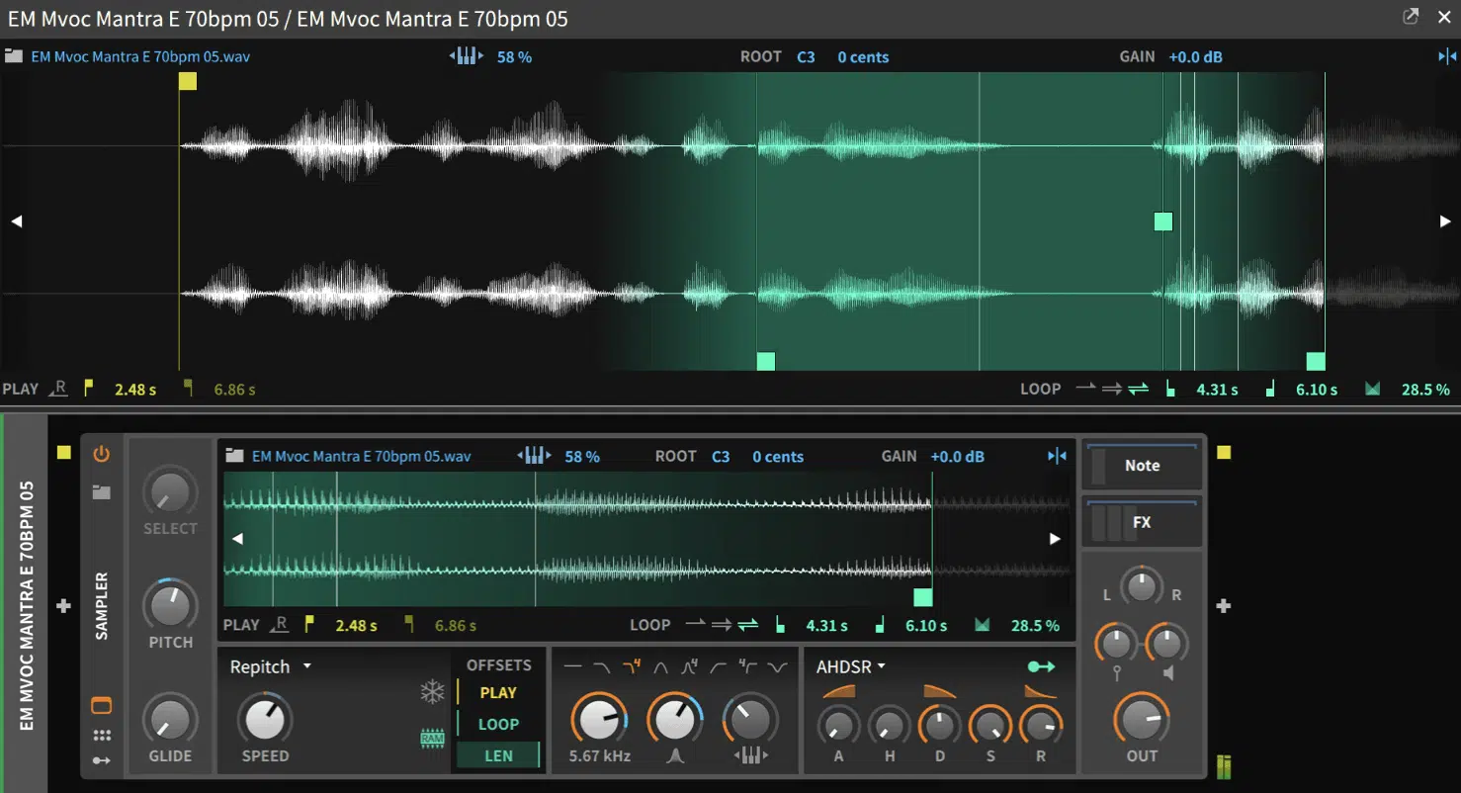This screenshot has height=793, width=1461.
Task: Select the notch filter icon
Action: 778,667
